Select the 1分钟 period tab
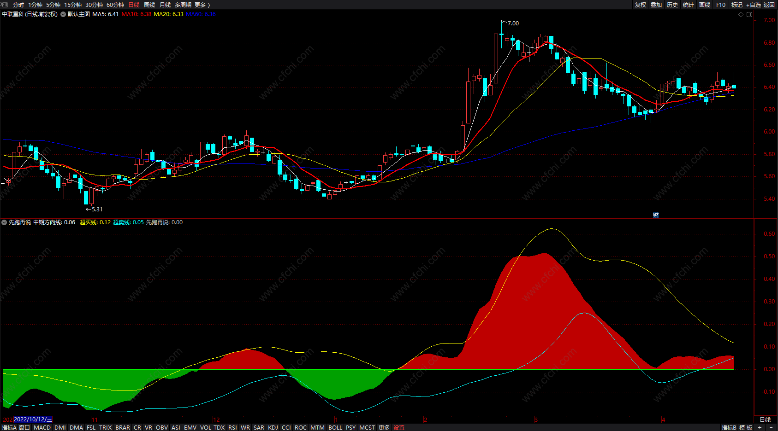The height and width of the screenshot is (431, 778). (x=35, y=5)
